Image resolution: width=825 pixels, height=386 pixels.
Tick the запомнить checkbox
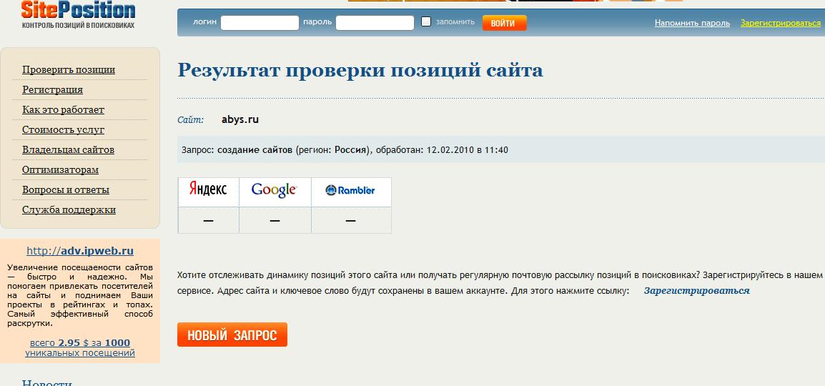pyautogui.click(x=426, y=21)
